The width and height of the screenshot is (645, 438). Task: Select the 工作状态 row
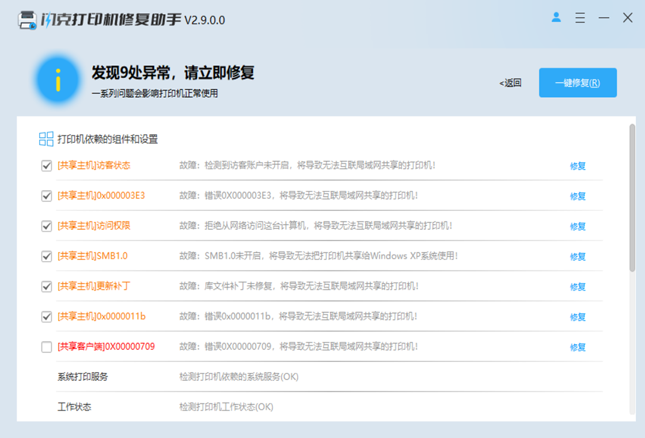click(x=74, y=407)
